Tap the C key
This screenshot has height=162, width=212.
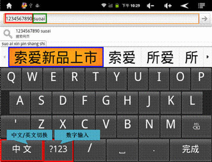click(x=85, y=126)
